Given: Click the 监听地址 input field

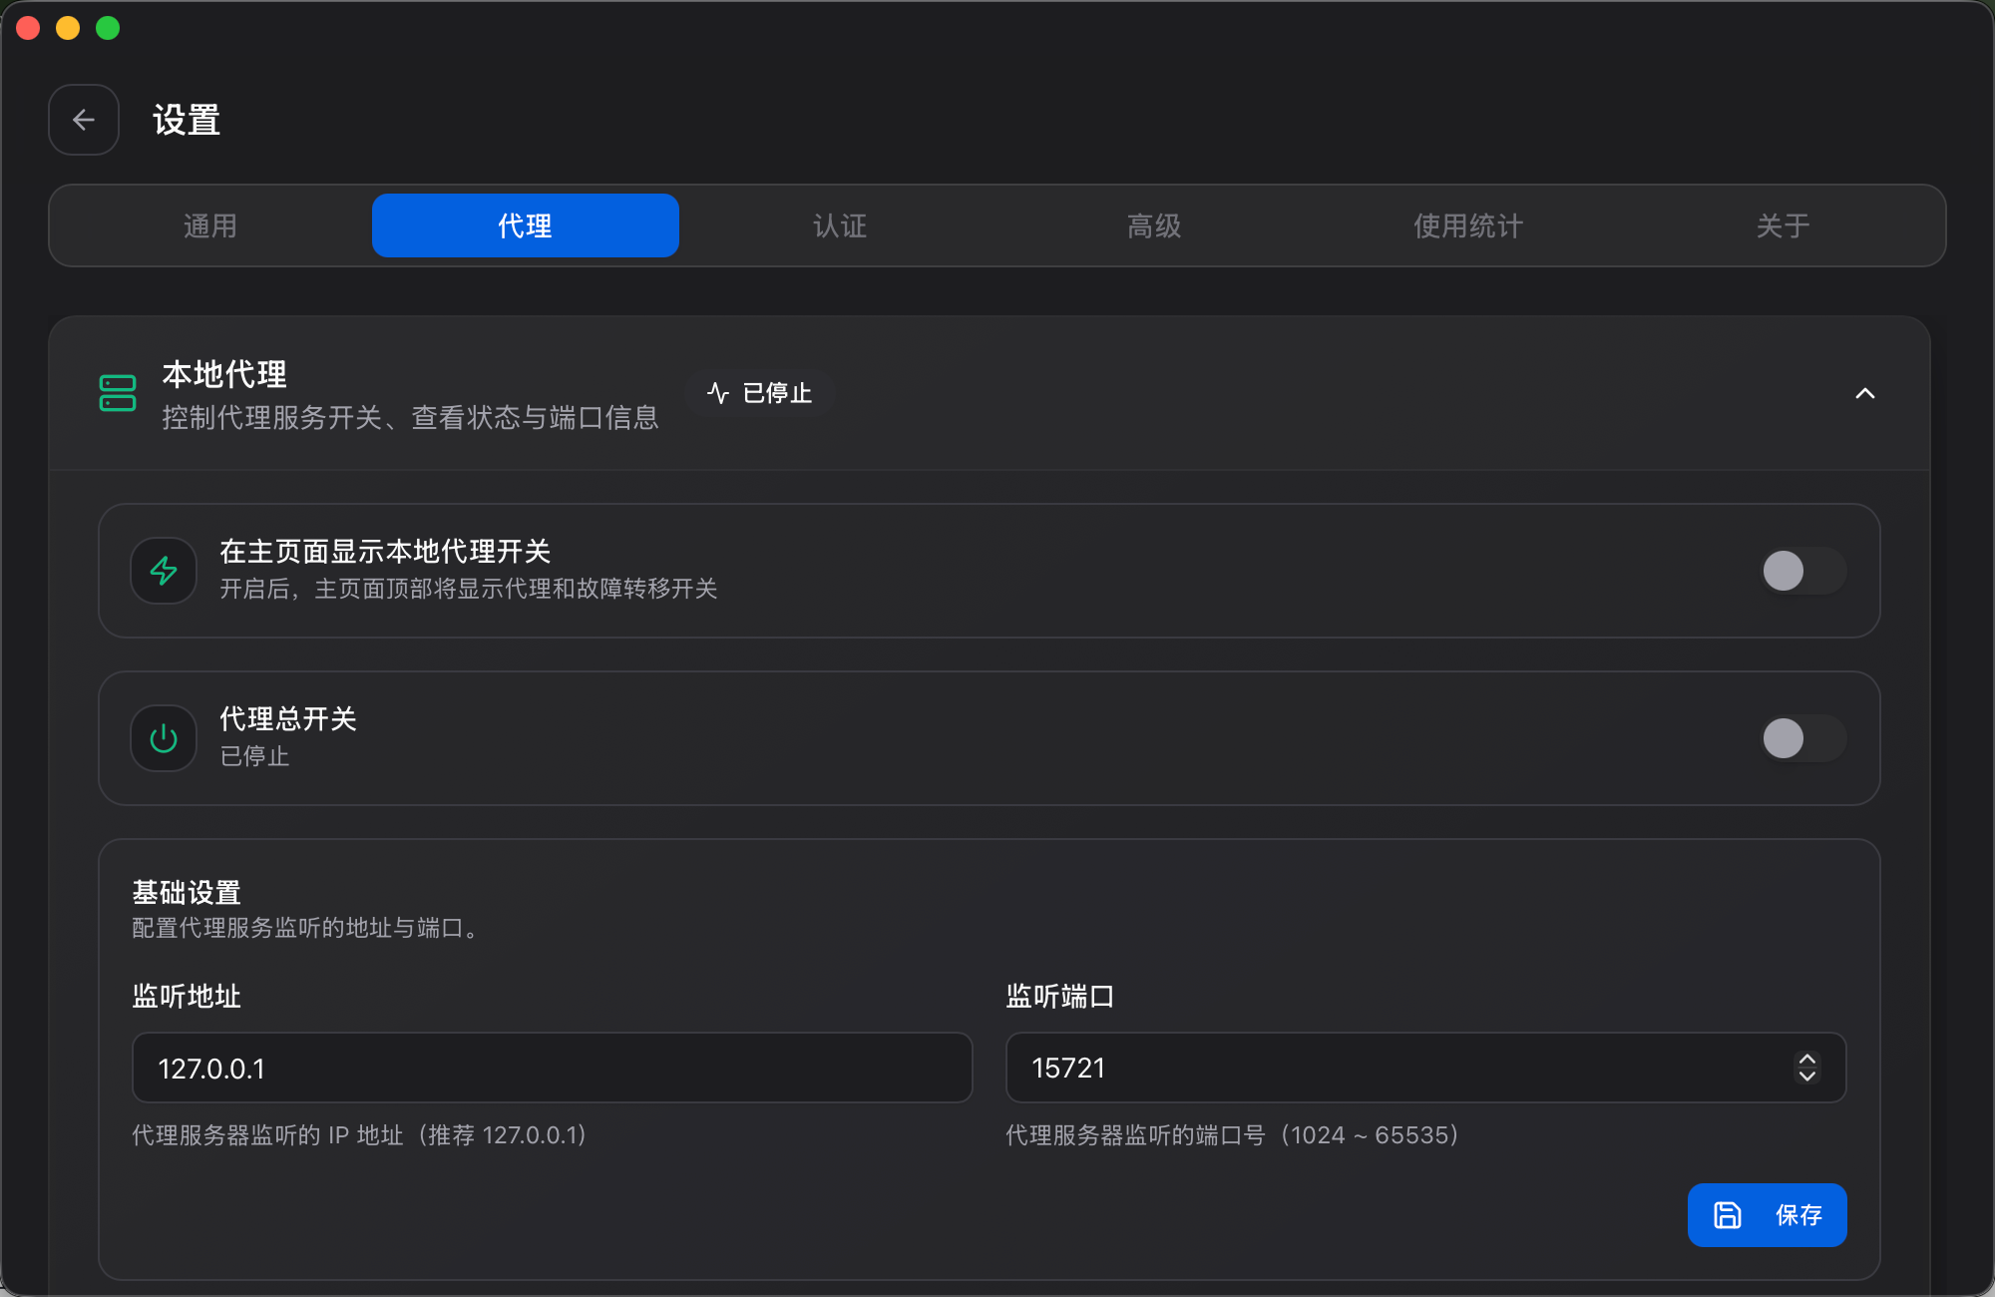Looking at the screenshot, I should (x=553, y=1068).
